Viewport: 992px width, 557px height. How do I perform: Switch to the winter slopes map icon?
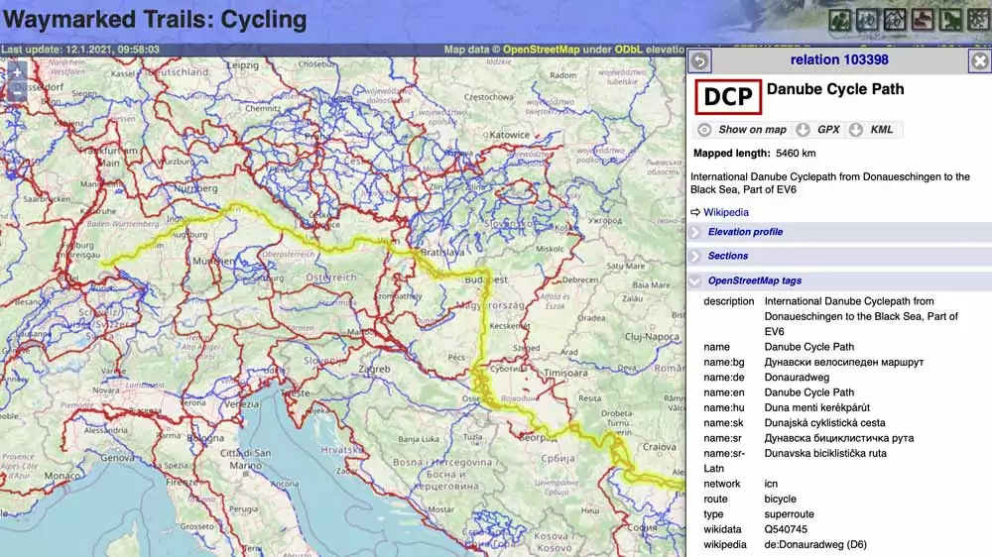[x=978, y=20]
